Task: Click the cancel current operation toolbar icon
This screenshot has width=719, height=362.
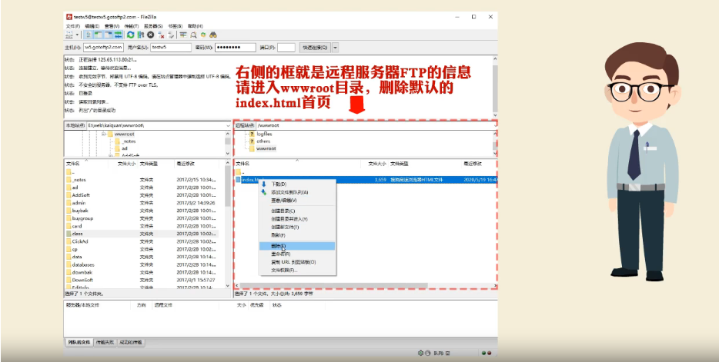Action: tap(151, 35)
